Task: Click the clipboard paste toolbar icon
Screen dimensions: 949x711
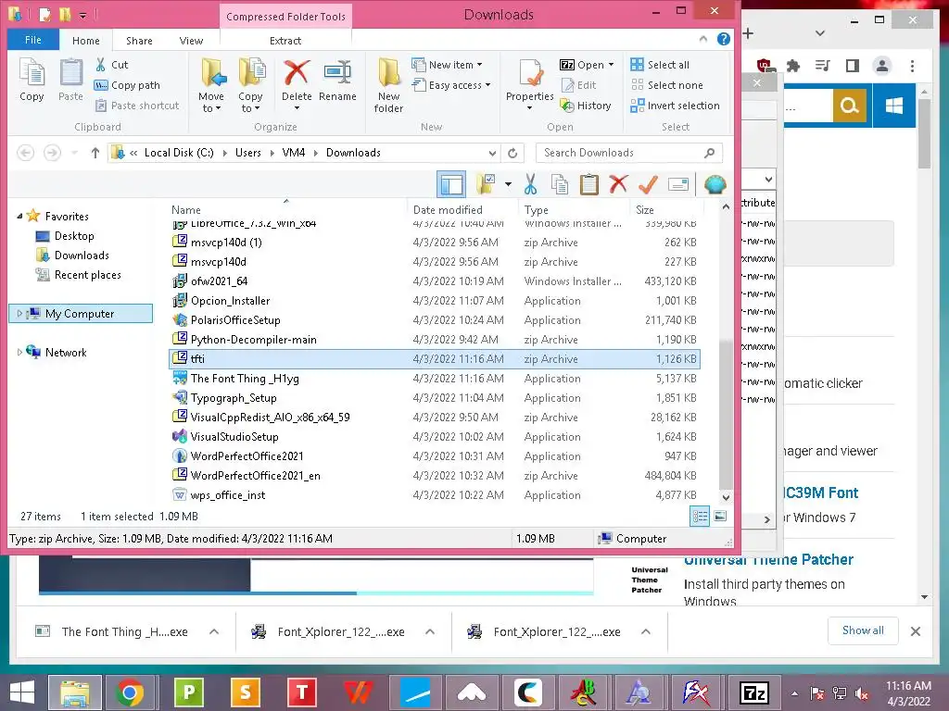Action: [x=588, y=184]
